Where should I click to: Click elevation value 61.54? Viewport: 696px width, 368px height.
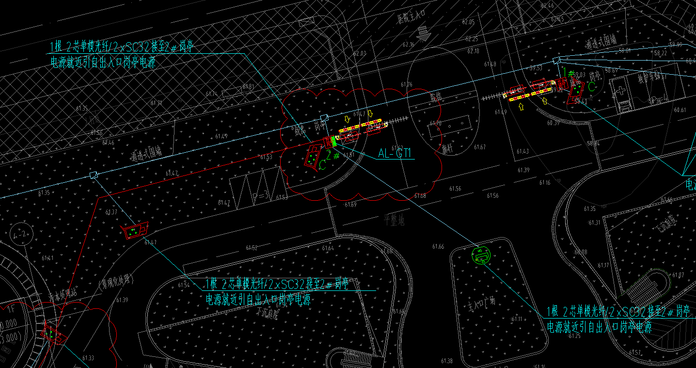point(184,285)
